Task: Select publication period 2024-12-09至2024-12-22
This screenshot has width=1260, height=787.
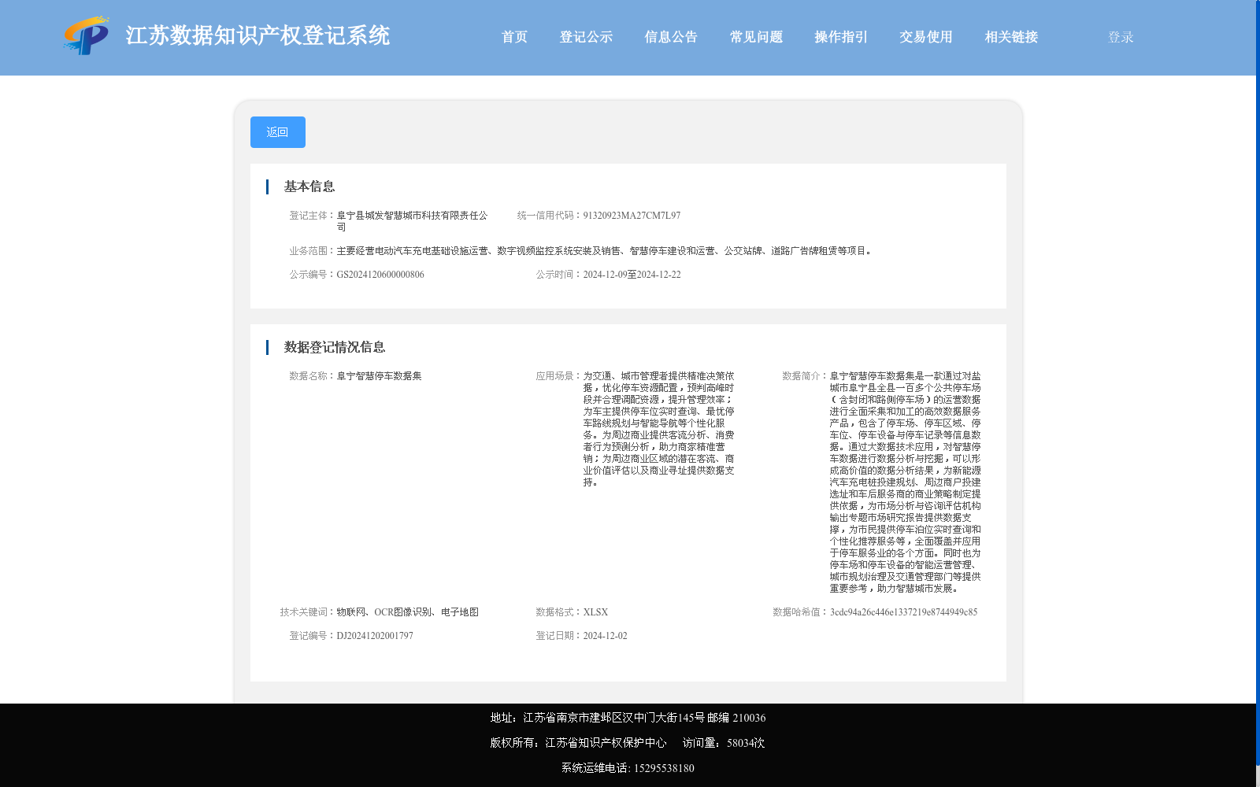Action: [x=632, y=275]
